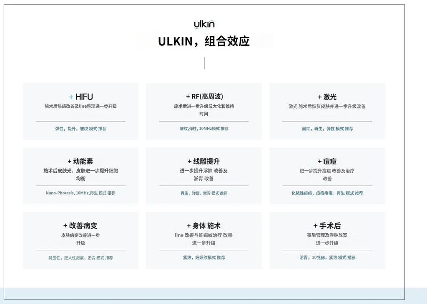427x304 pixels.
Task: Click '紧致,妊娠纹模式 推荐' text
Action: pos(204,257)
